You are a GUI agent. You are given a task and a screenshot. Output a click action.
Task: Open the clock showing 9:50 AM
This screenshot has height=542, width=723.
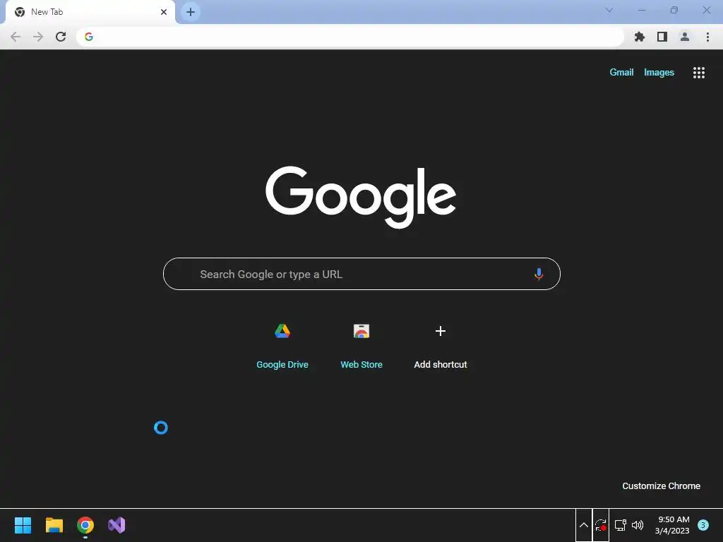pos(672,525)
